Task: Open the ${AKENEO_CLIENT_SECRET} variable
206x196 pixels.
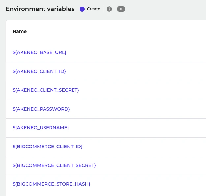Action: (x=45, y=90)
